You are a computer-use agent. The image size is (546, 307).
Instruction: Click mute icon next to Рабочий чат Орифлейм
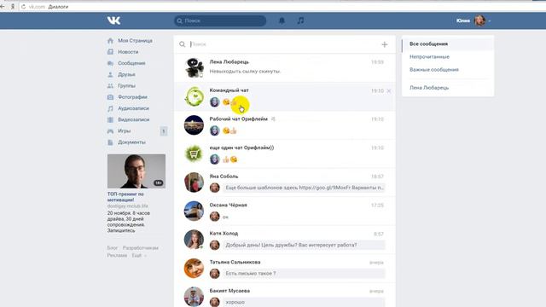273,119
